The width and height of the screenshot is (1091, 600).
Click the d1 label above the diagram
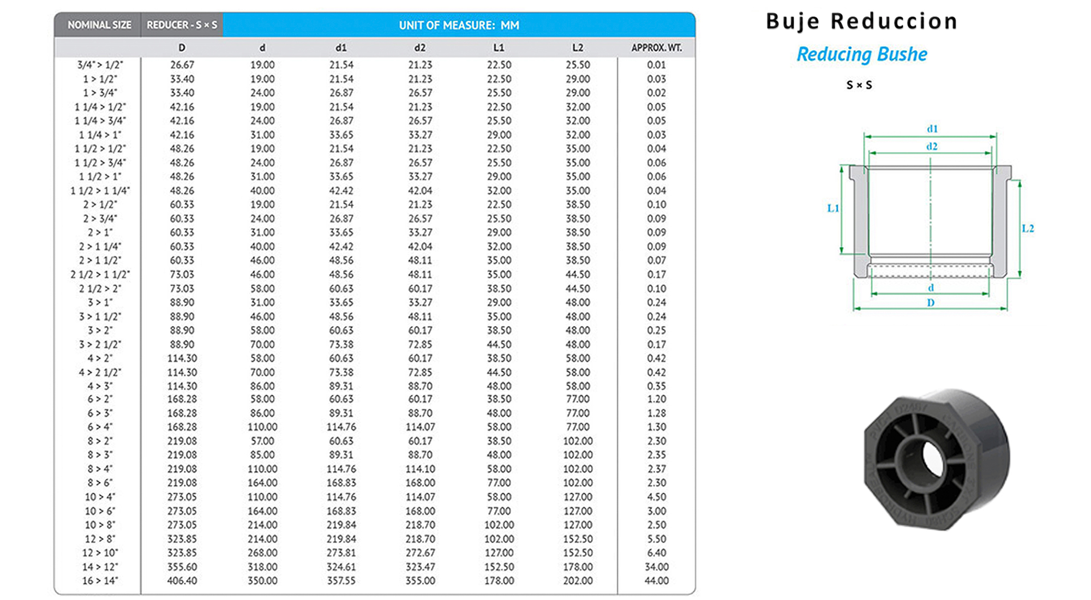(932, 129)
